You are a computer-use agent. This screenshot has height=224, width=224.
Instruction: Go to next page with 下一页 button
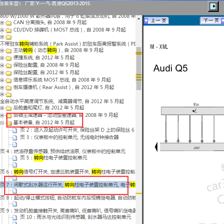tap(212, 20)
